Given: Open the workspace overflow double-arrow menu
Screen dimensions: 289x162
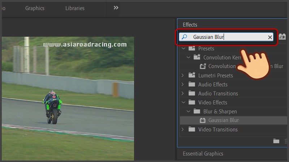Looking at the screenshot, I should coord(116,8).
